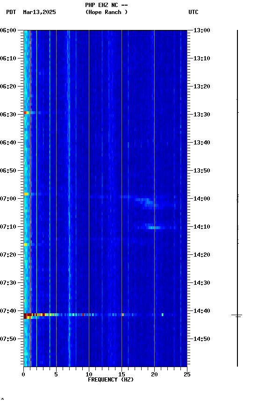Image resolution: width=258 pixels, height=404 pixels.
Task: Click the red low-frequency burst at 06:30
Action: pos(26,113)
